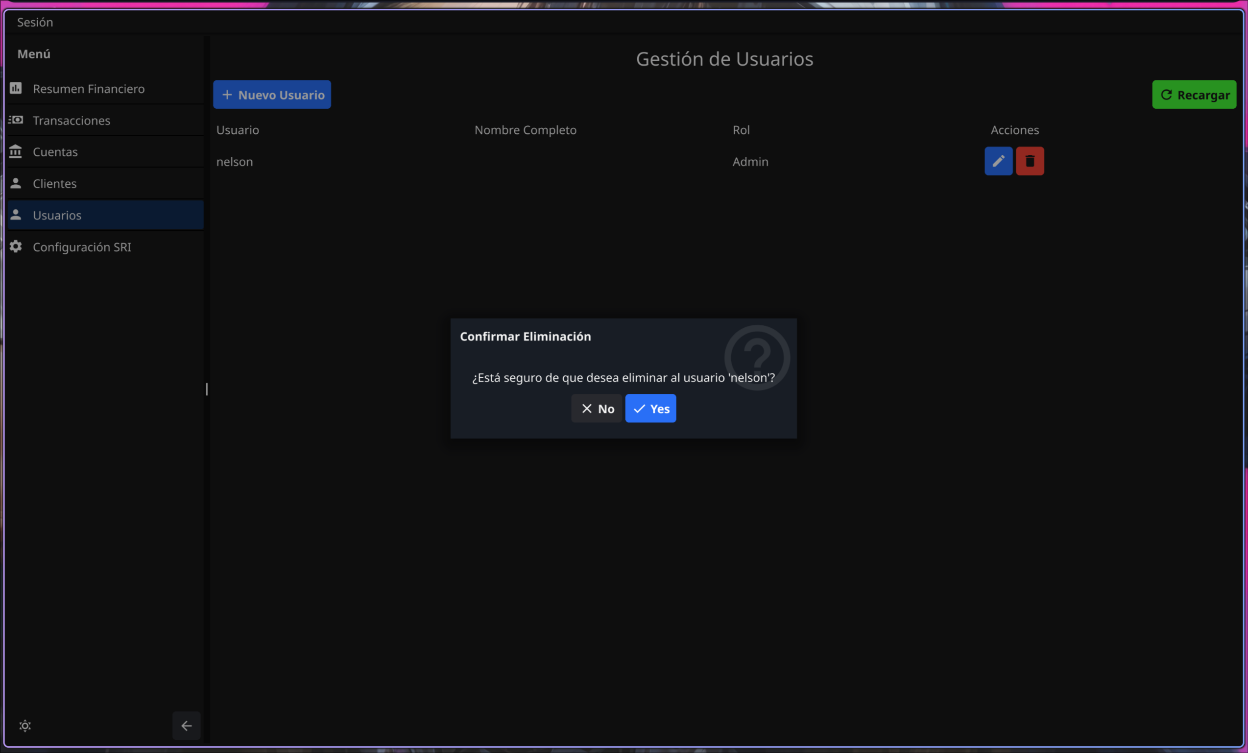The width and height of the screenshot is (1248, 753).
Task: Click the Usuarios person icon in sidebar
Action: (x=16, y=215)
